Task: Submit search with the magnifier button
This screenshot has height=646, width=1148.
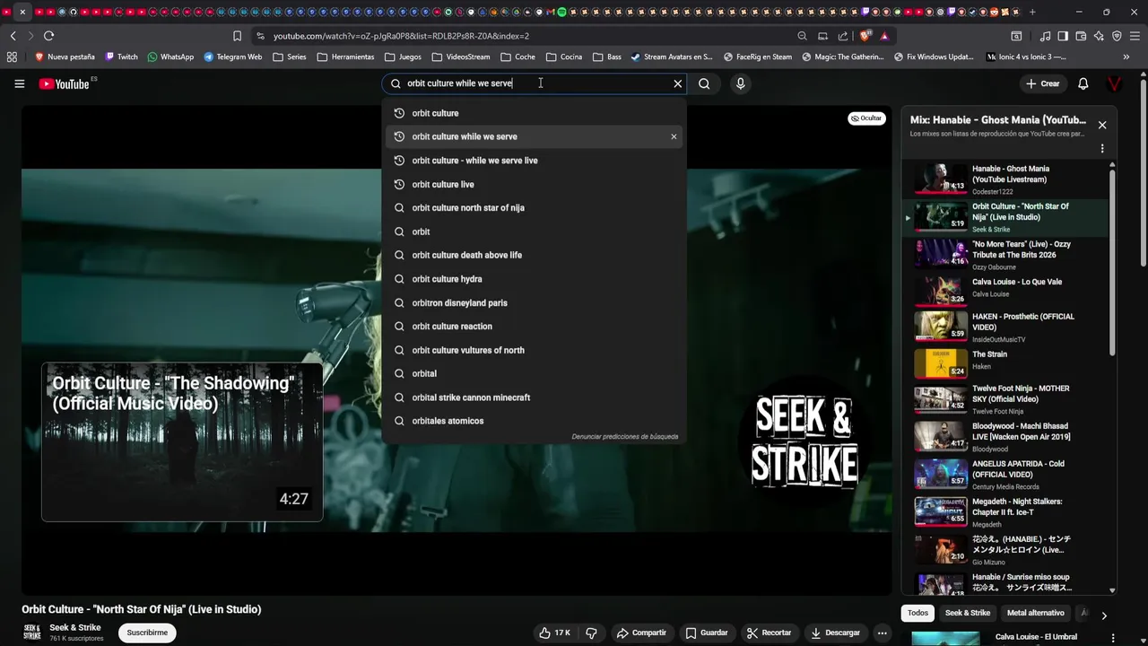Action: pos(704,83)
